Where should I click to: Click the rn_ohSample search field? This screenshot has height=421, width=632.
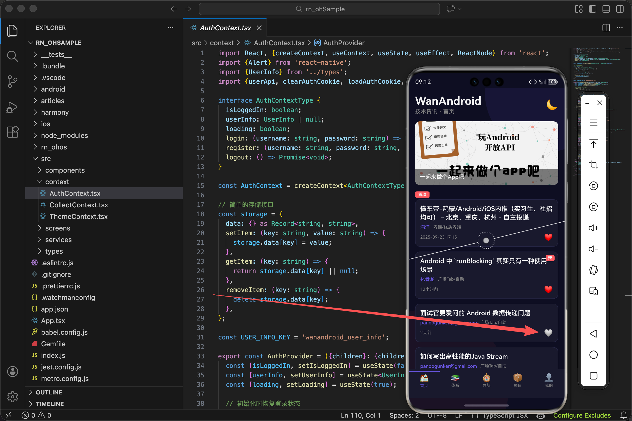point(319,9)
